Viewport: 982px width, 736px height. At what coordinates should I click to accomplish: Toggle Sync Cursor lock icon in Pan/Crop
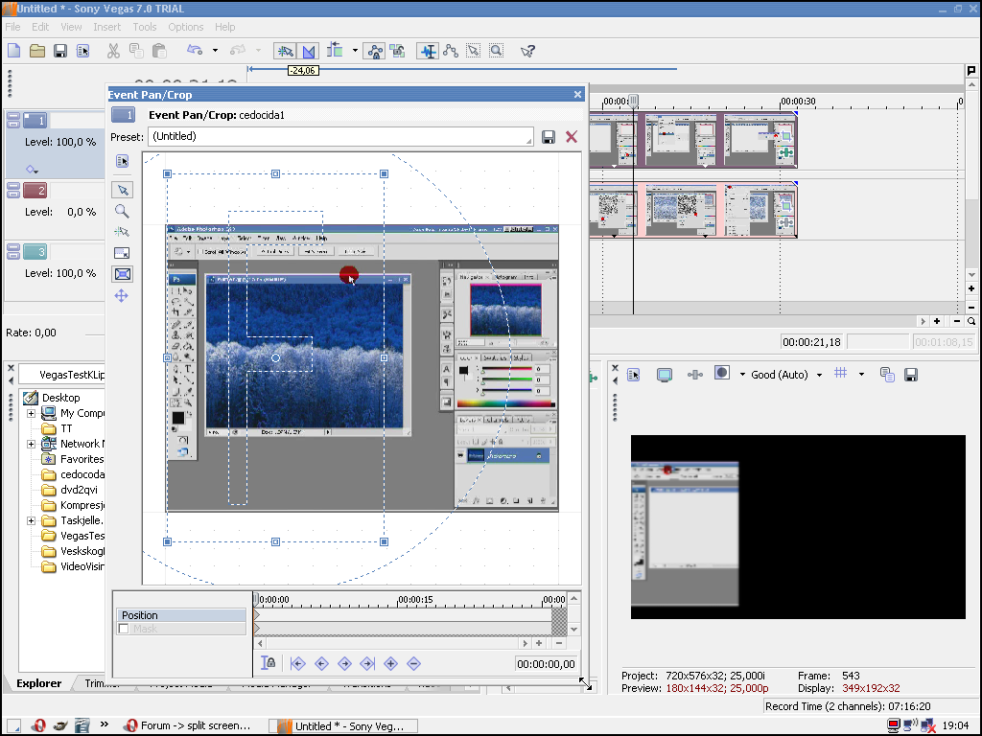269,663
